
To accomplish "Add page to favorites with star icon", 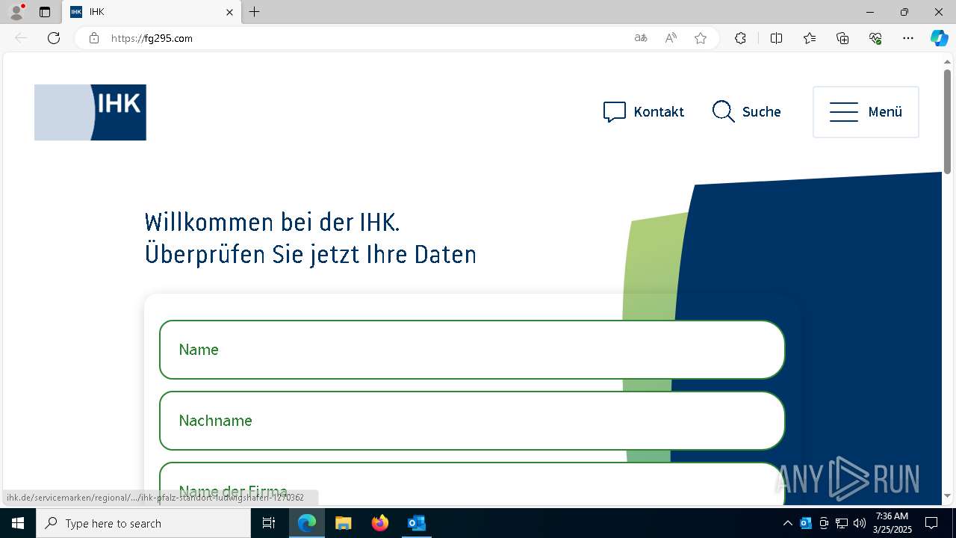I will pos(701,38).
